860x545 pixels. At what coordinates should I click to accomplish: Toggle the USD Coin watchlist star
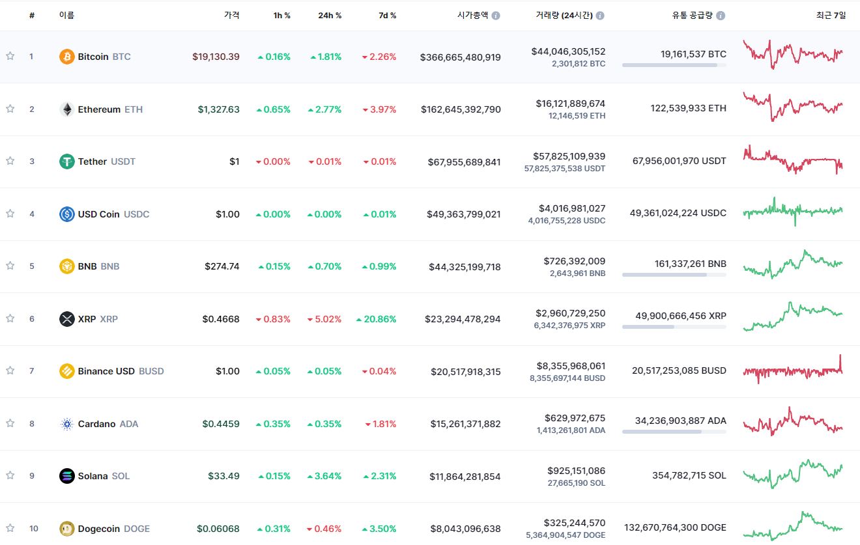point(10,214)
